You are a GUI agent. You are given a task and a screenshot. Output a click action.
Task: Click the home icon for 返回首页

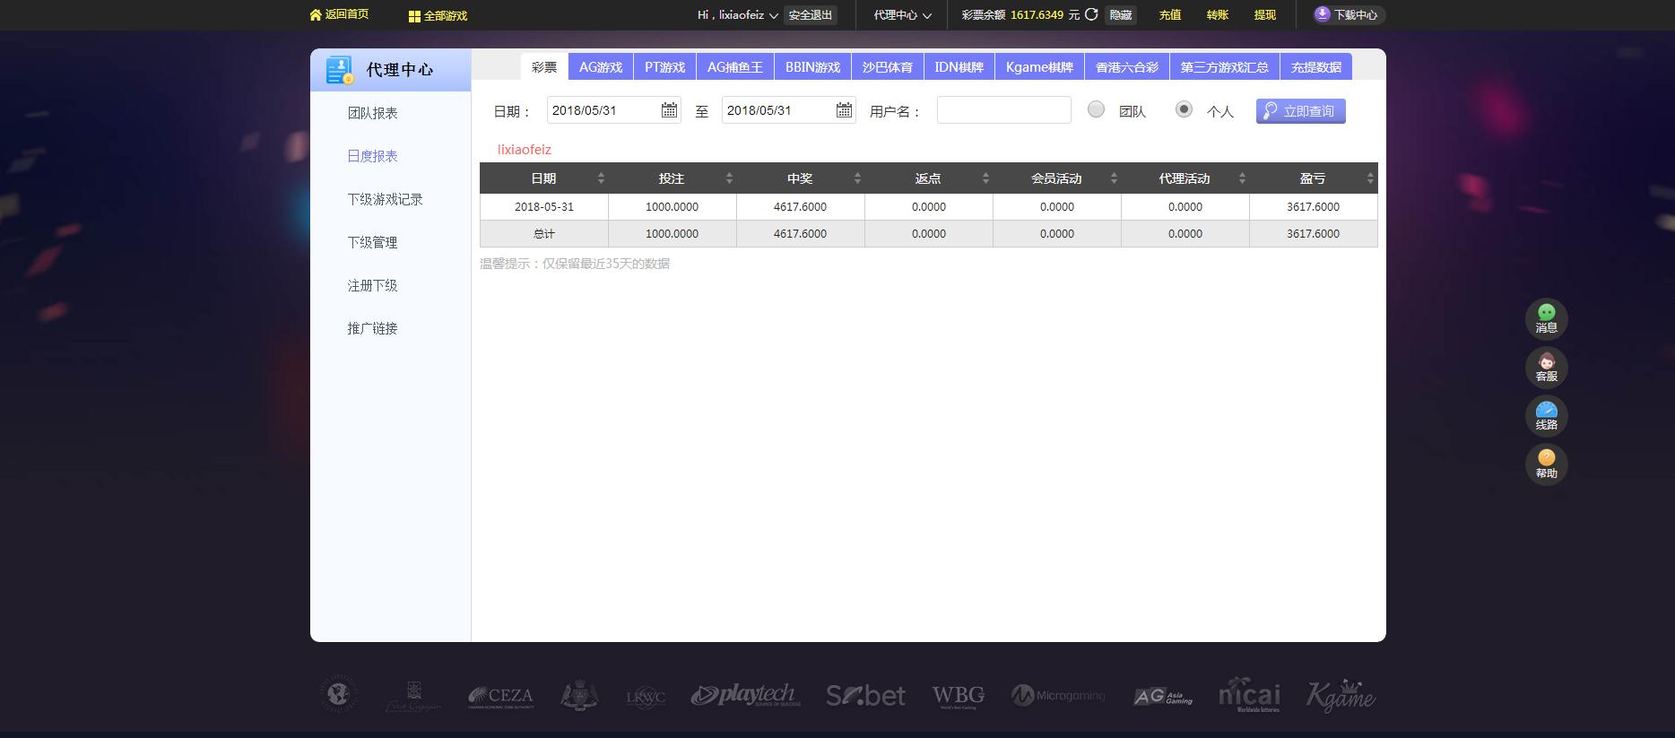pyautogui.click(x=315, y=15)
